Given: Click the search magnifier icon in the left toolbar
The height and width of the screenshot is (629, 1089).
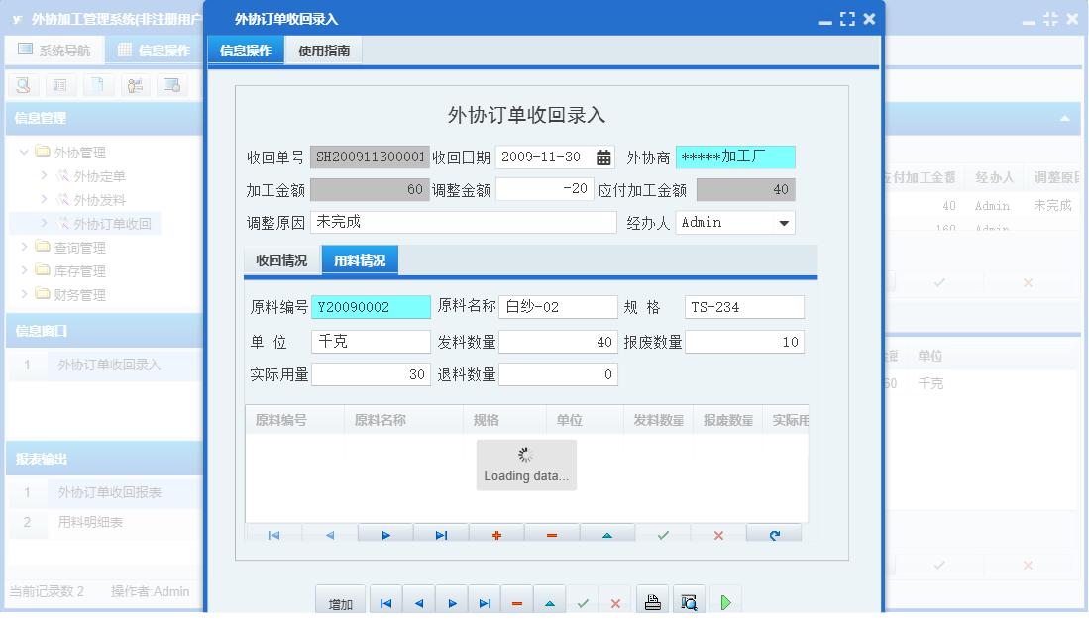Looking at the screenshot, I should tap(22, 85).
